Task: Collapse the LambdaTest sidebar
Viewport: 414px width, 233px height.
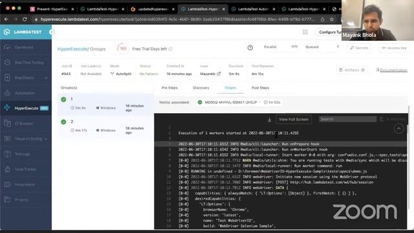Action: point(52,32)
